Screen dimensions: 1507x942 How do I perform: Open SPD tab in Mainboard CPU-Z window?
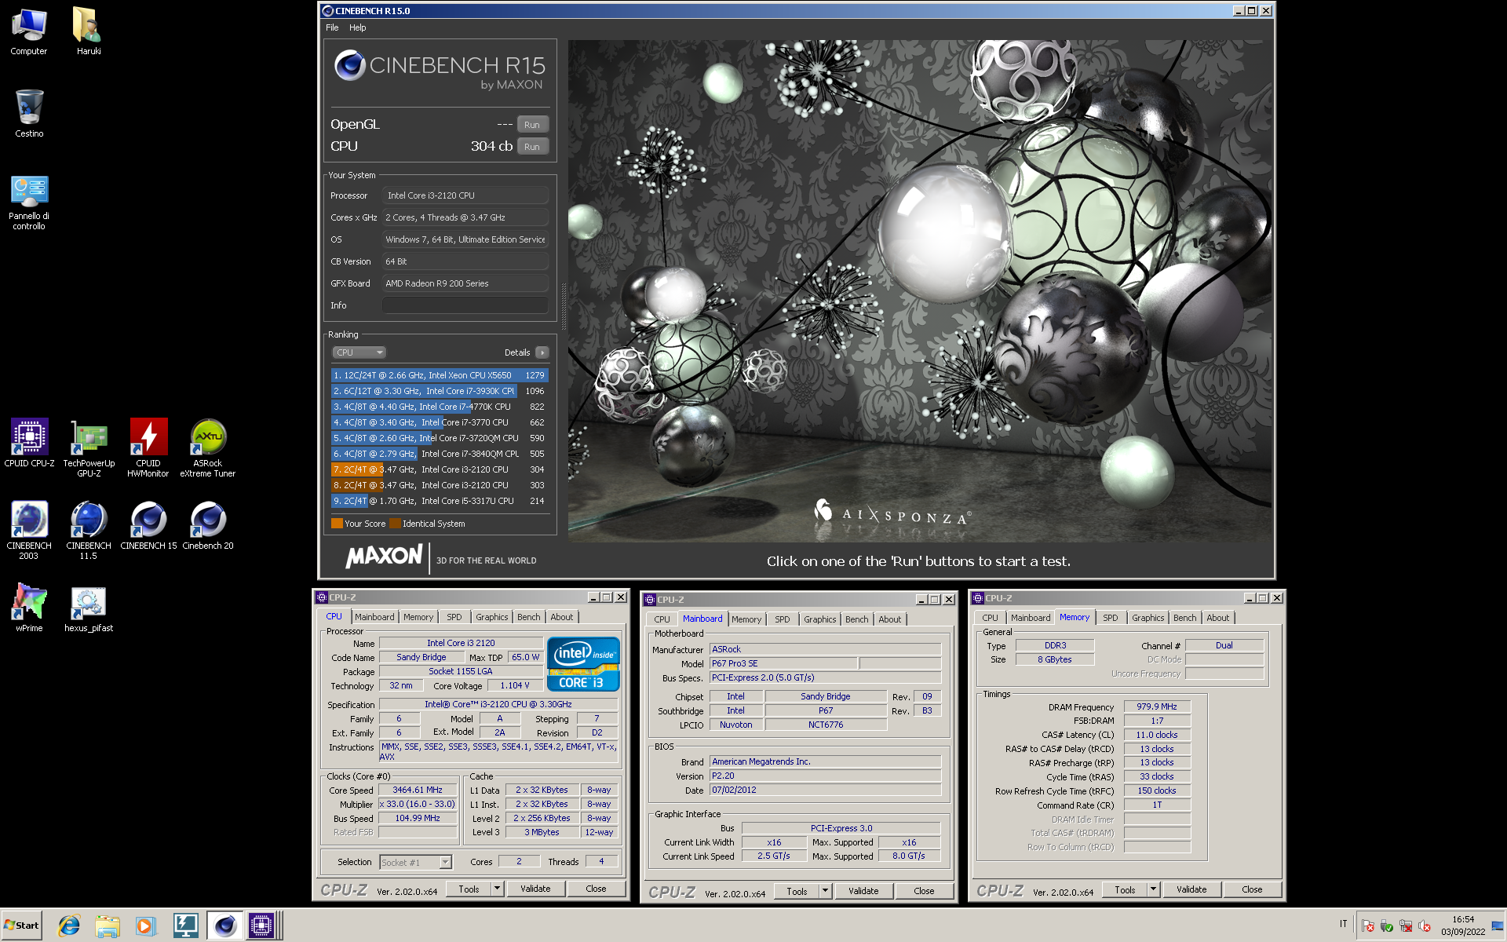[783, 619]
